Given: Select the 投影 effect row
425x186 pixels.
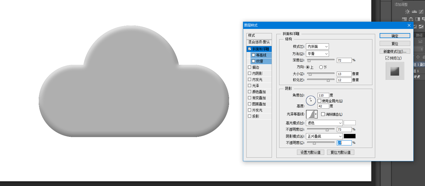Looking at the screenshot, I should point(259,116).
